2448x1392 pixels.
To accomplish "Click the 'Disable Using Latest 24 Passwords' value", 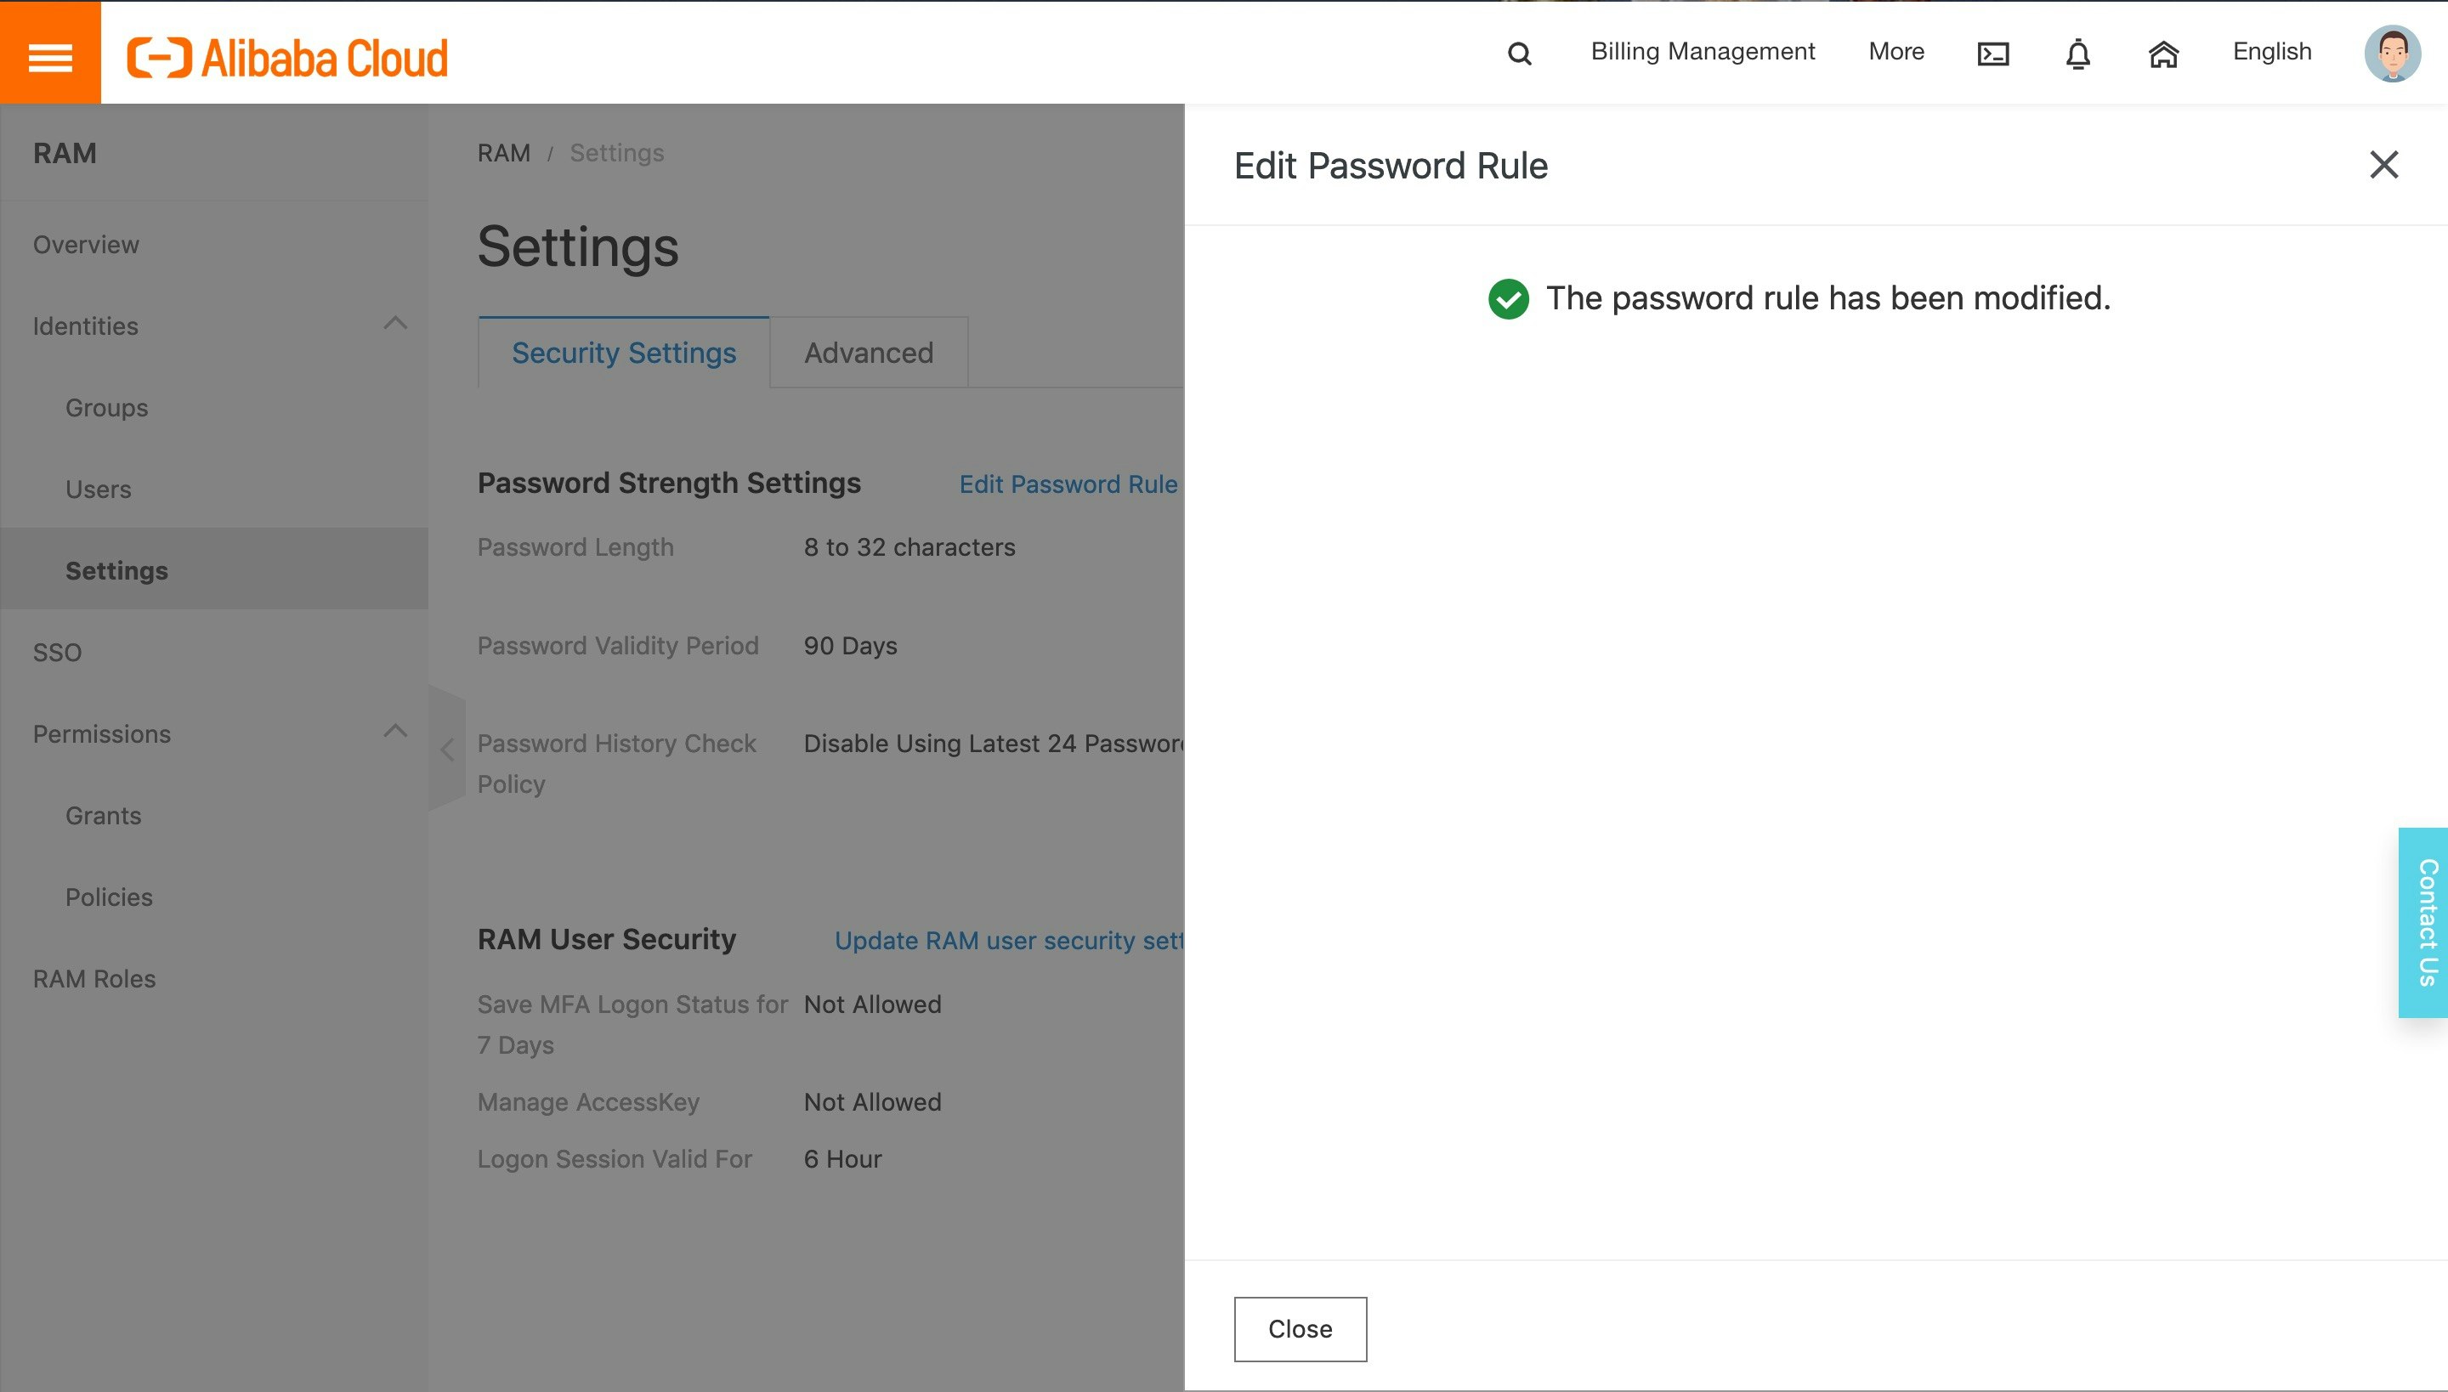I will (x=994, y=743).
